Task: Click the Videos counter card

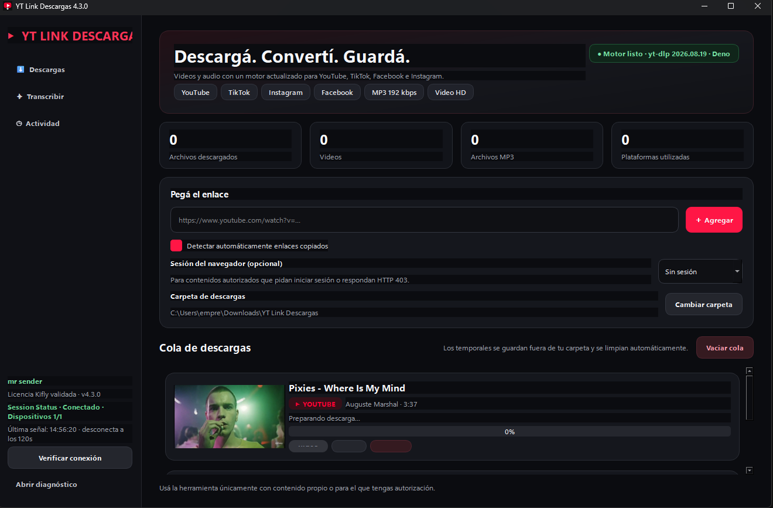Action: pyautogui.click(x=381, y=145)
